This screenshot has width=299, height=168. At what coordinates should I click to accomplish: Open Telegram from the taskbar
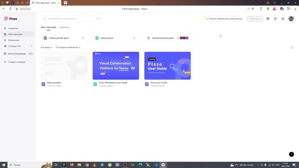102,165
